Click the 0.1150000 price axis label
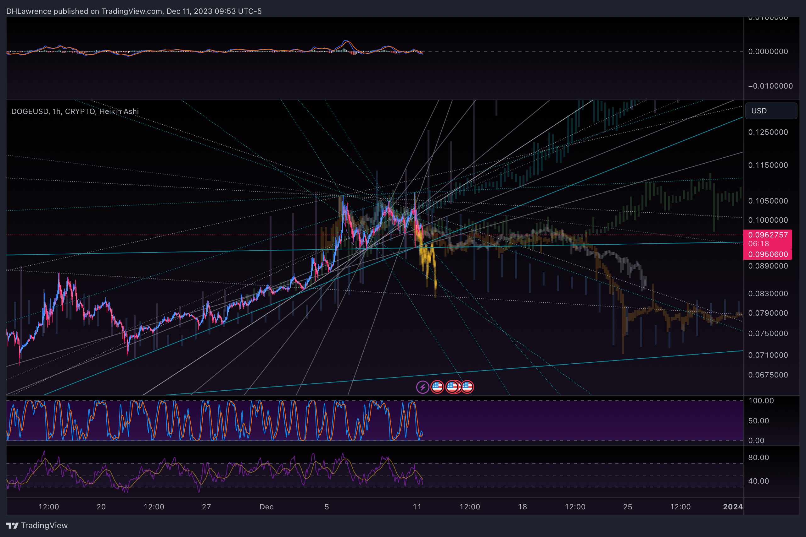Viewport: 806px width, 537px height. (768, 165)
